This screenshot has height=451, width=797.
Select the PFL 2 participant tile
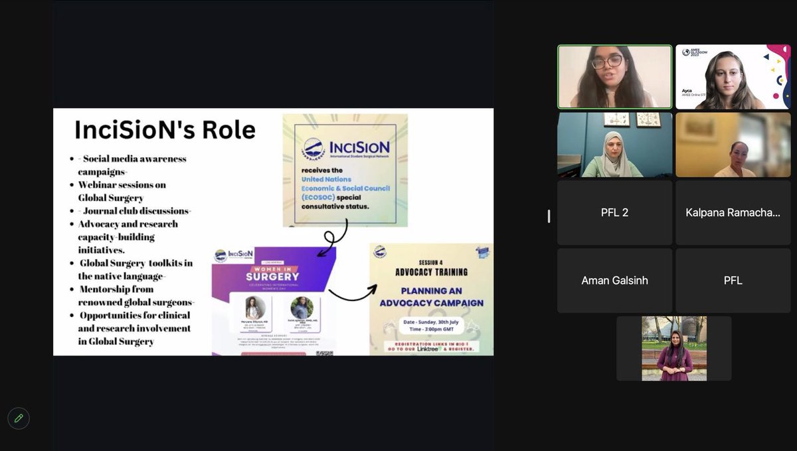(x=615, y=213)
